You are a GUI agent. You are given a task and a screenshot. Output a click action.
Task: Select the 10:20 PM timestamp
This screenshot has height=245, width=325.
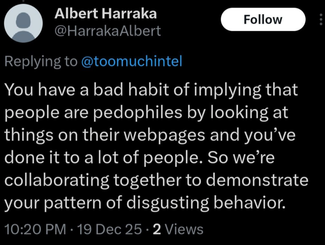[x=35, y=229]
